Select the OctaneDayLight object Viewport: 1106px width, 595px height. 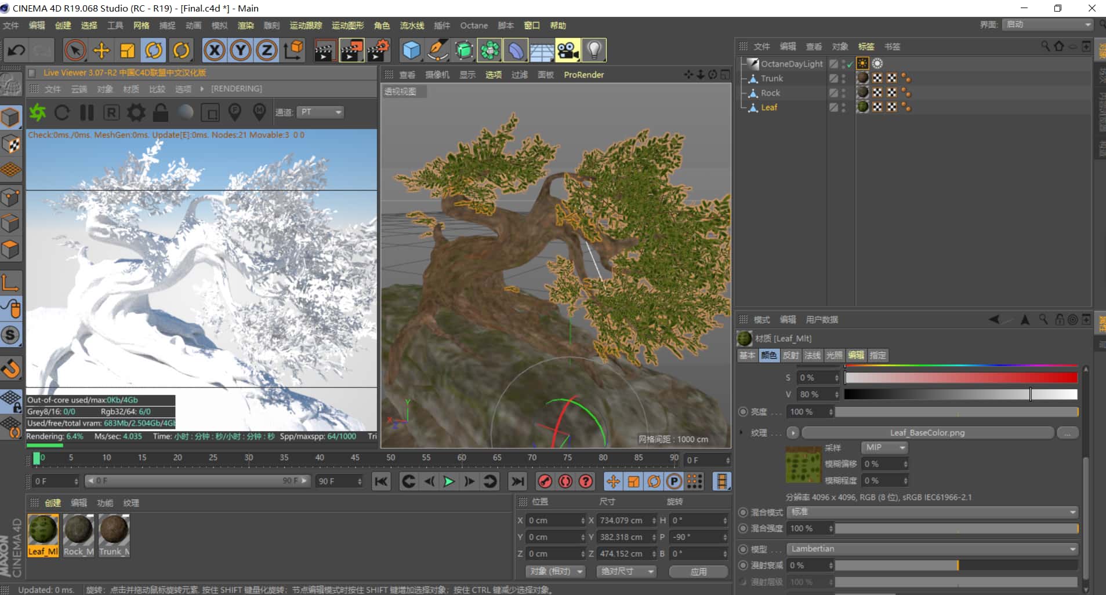pyautogui.click(x=792, y=64)
